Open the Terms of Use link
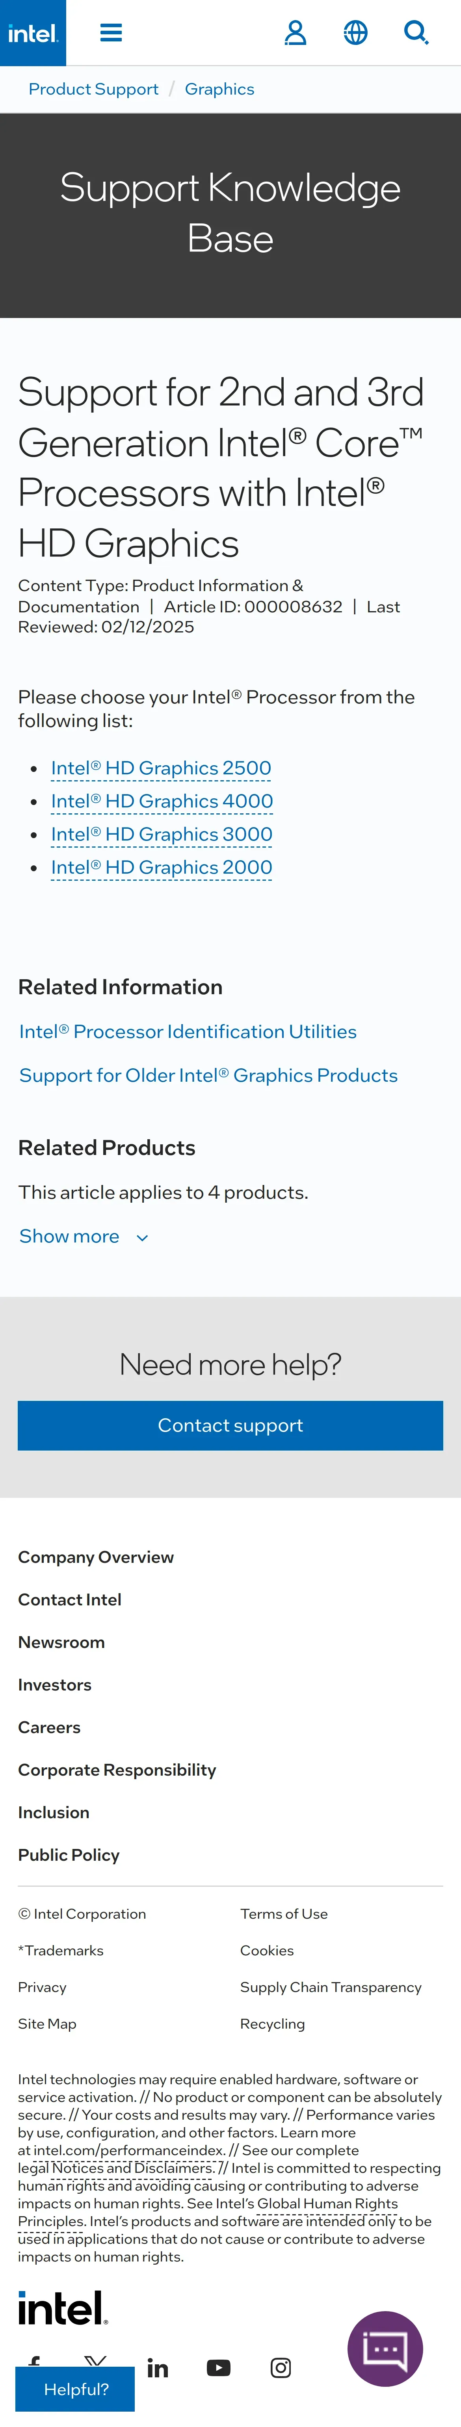 point(284,1914)
